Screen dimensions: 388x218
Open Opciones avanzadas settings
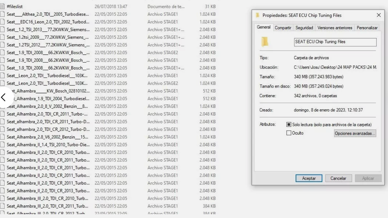tap(355, 134)
